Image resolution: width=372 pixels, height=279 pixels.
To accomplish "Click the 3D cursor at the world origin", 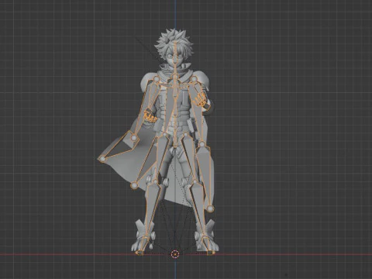I will click(x=175, y=254).
